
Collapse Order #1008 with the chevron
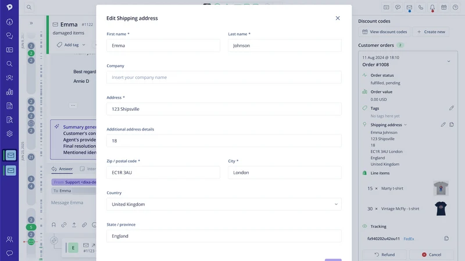448,61
